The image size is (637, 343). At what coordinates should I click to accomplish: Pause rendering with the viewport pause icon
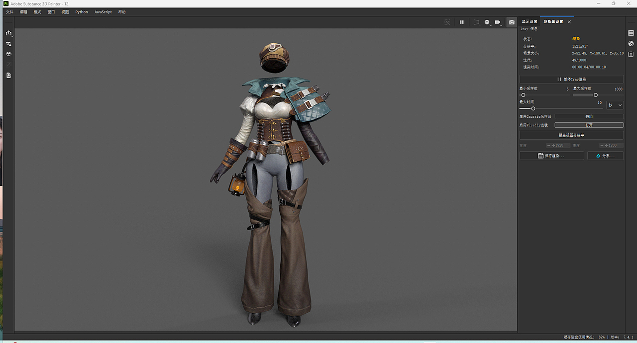[x=462, y=22]
